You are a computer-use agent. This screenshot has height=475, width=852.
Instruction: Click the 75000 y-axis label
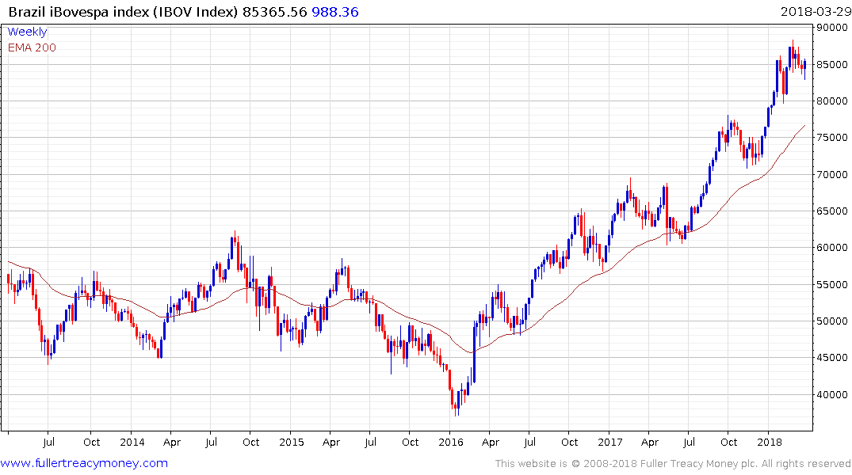(833, 138)
